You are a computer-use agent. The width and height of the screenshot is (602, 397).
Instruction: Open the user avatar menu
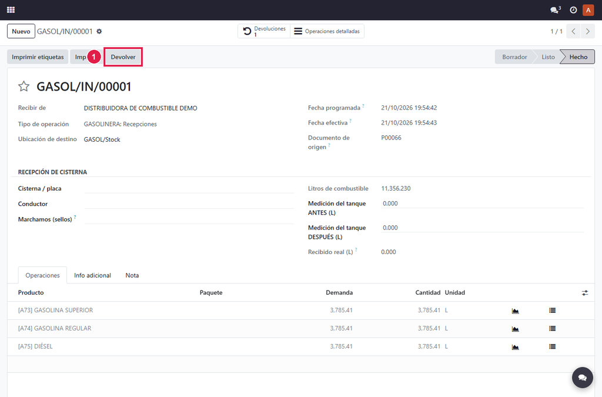pos(588,10)
